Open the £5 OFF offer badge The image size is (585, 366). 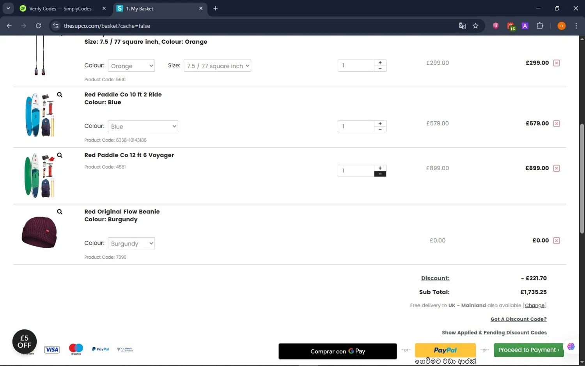click(25, 342)
